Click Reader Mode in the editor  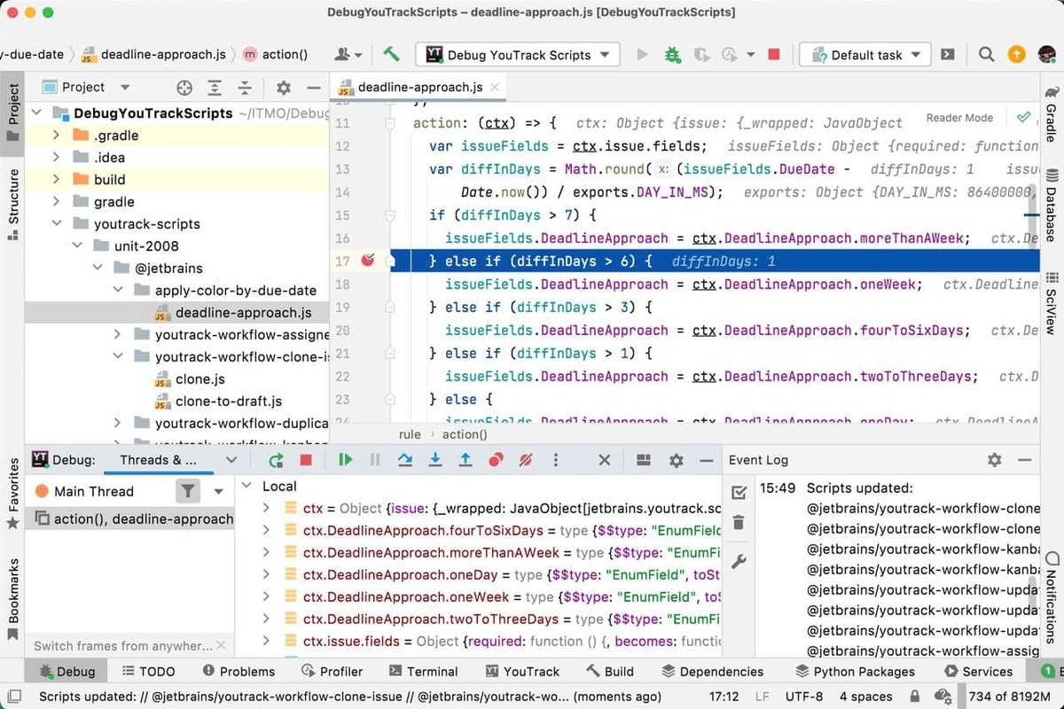(959, 118)
